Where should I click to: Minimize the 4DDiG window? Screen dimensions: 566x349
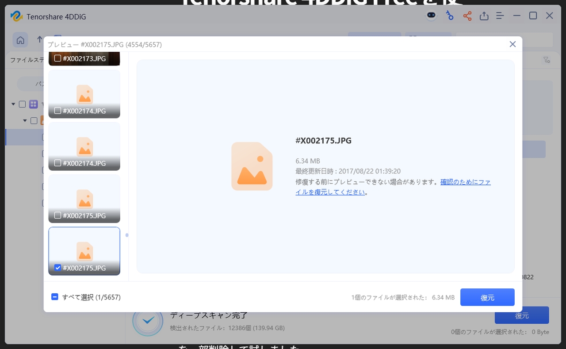click(516, 16)
